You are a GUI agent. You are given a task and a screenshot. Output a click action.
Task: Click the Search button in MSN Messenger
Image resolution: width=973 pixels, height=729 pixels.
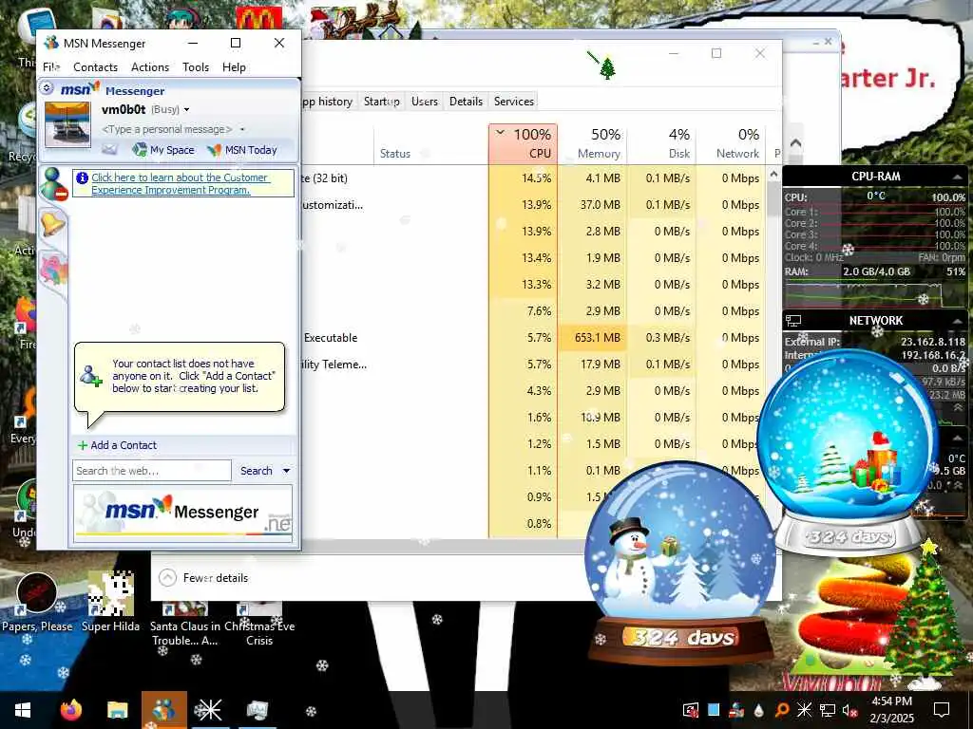point(257,471)
